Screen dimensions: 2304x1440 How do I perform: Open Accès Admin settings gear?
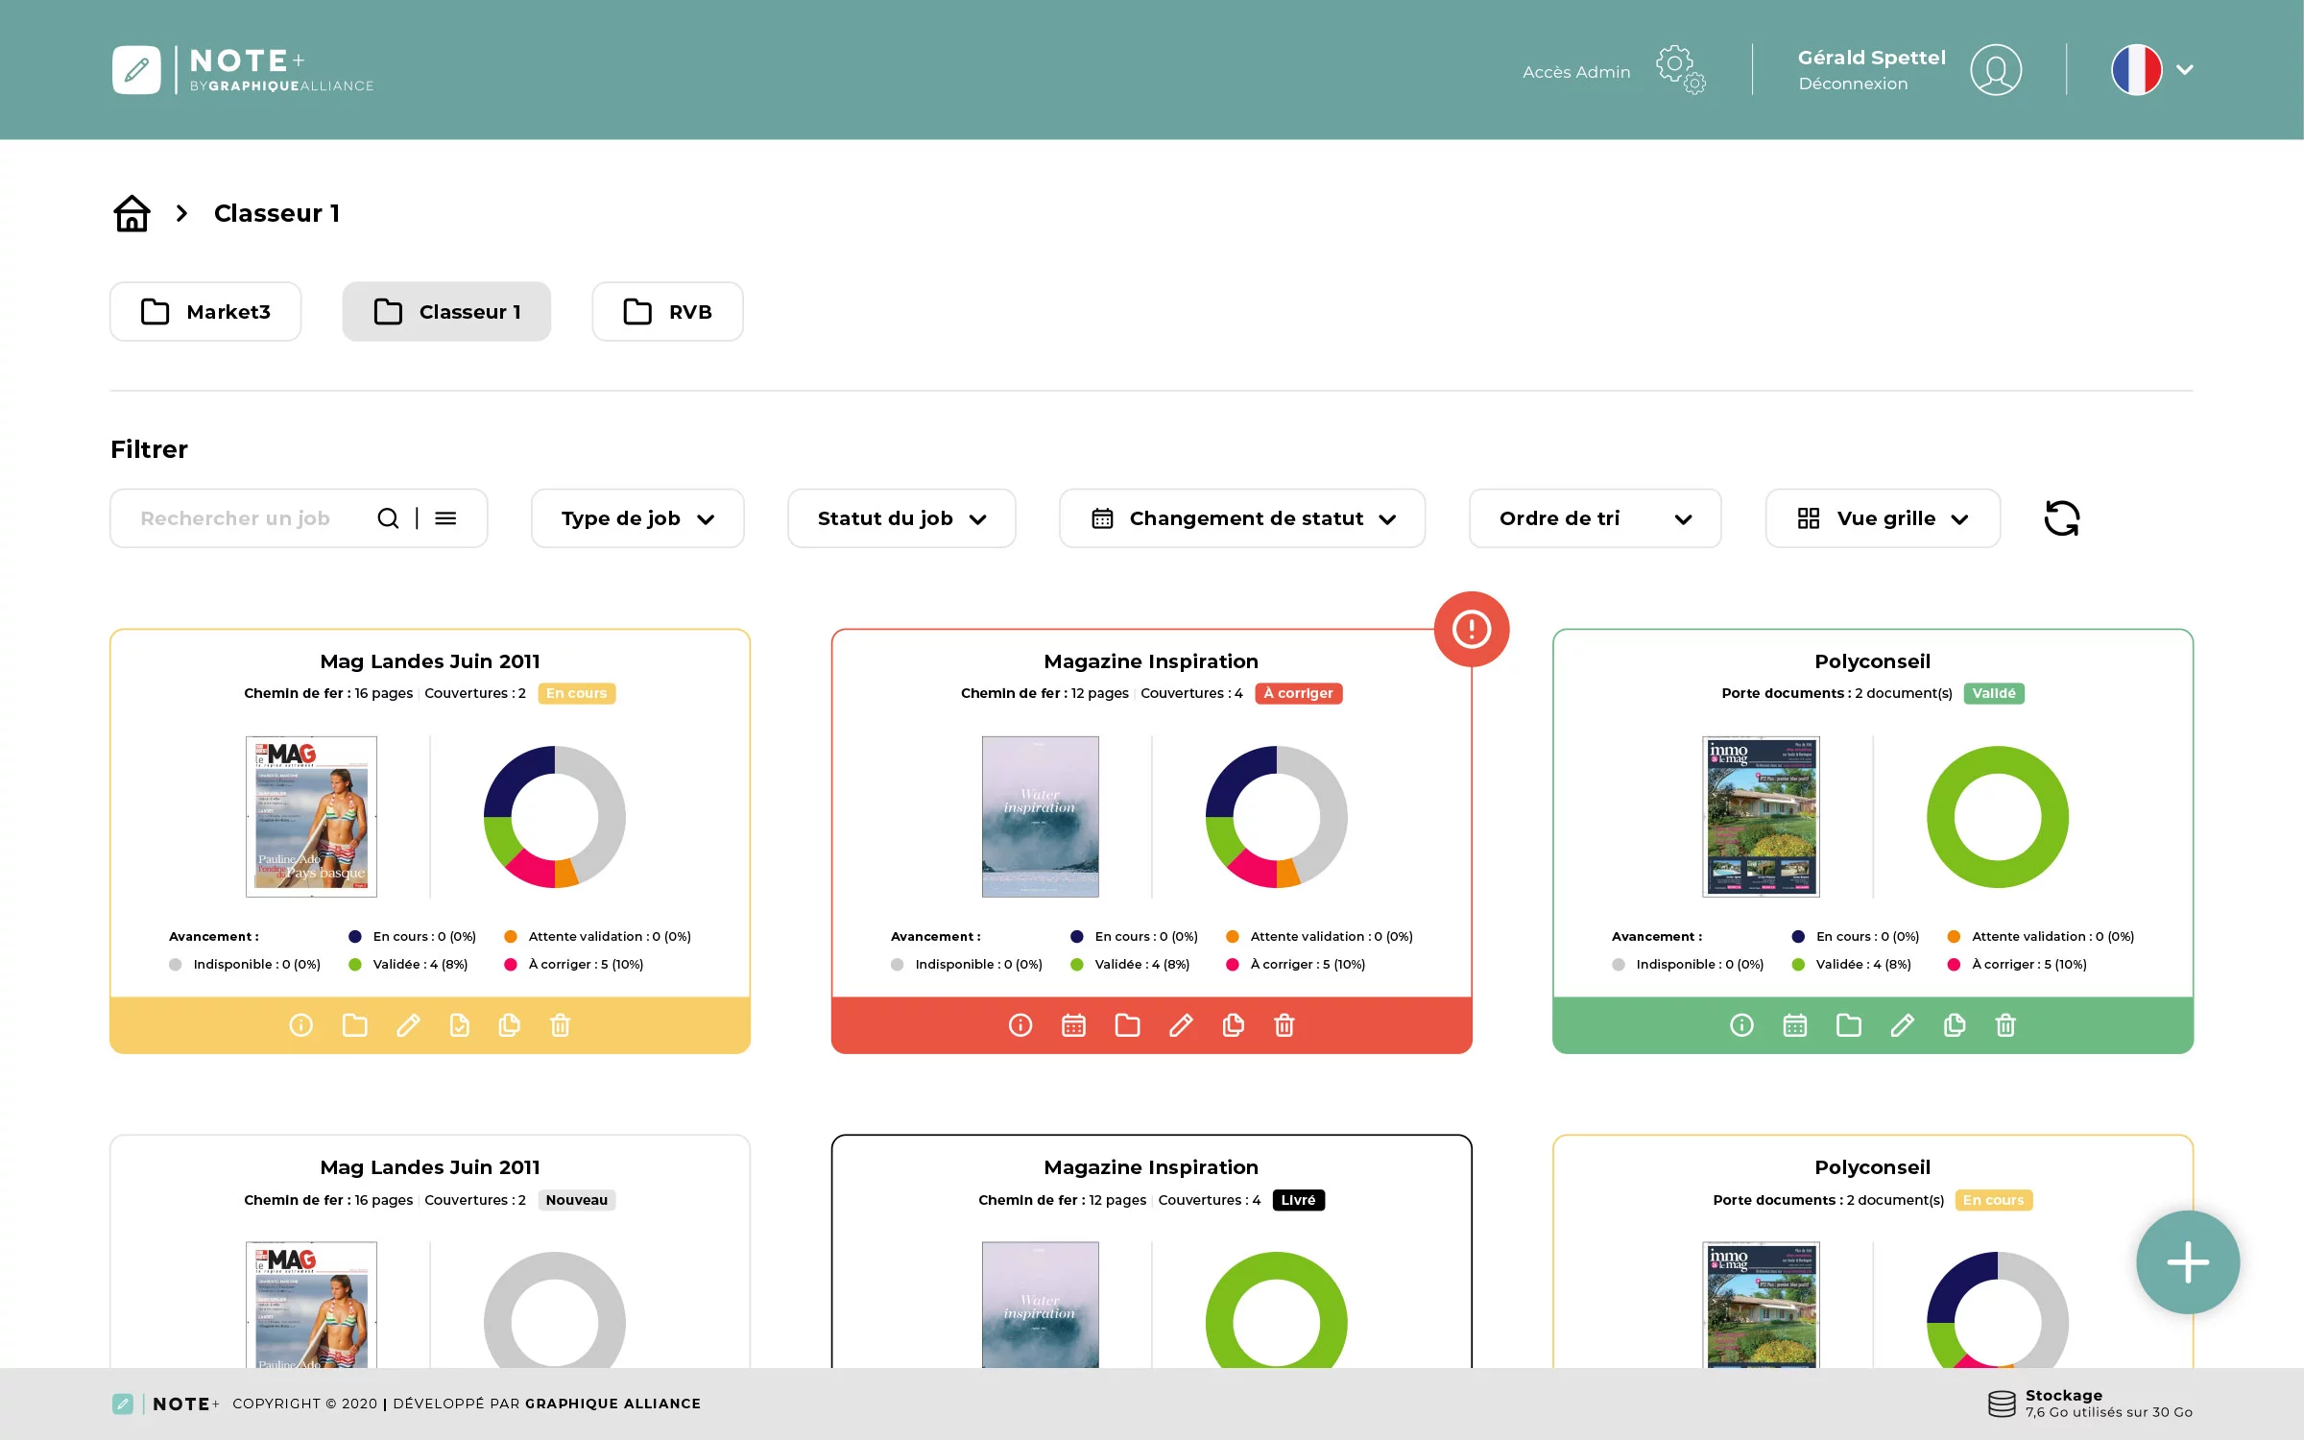point(1680,70)
